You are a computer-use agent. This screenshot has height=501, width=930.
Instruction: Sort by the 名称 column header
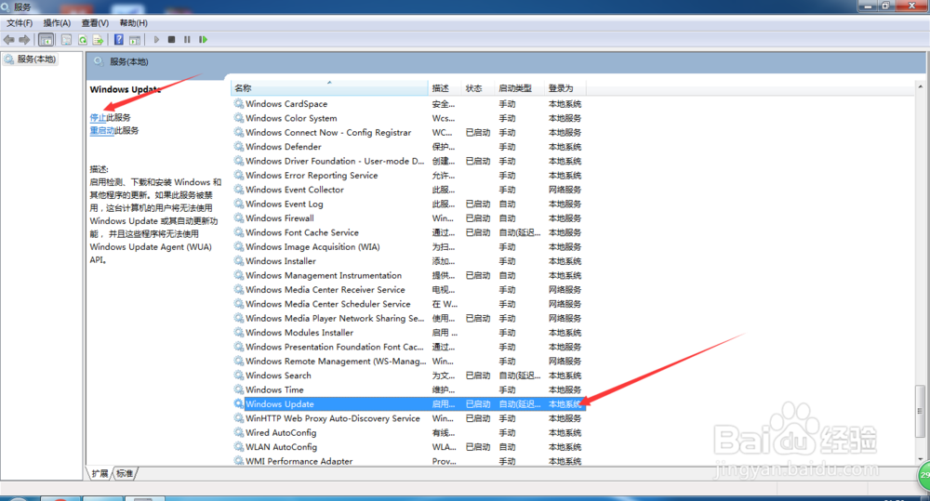click(x=329, y=88)
